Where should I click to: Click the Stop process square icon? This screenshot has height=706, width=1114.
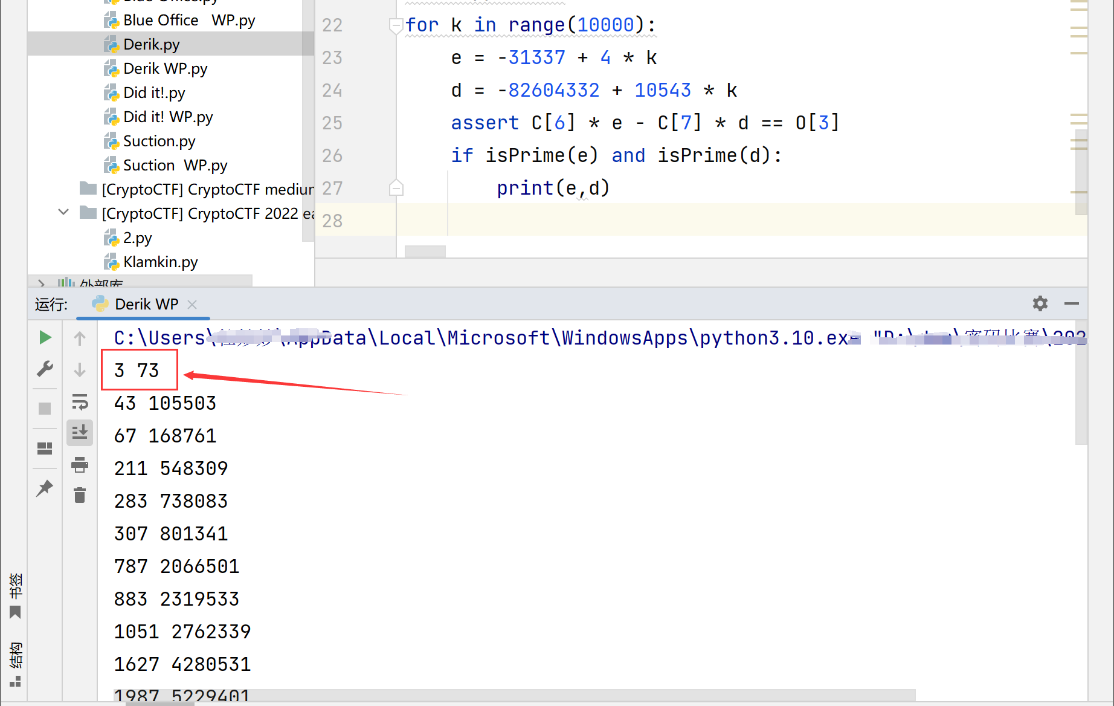pyautogui.click(x=45, y=409)
